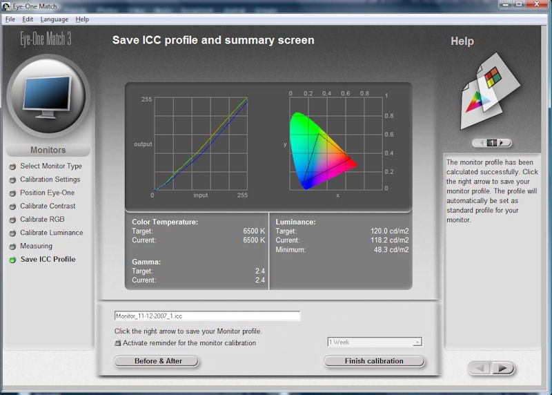Click the Luminance Current 118.2 cd/m2 value
This screenshot has height=395, width=552.
389,240
